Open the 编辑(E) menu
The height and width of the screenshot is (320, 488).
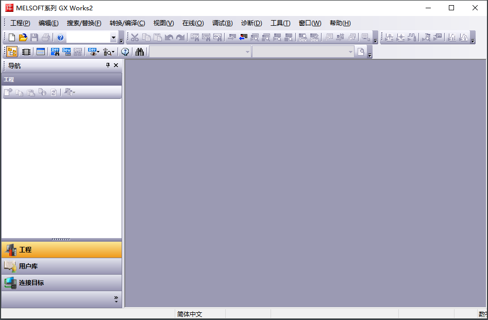tap(48, 23)
